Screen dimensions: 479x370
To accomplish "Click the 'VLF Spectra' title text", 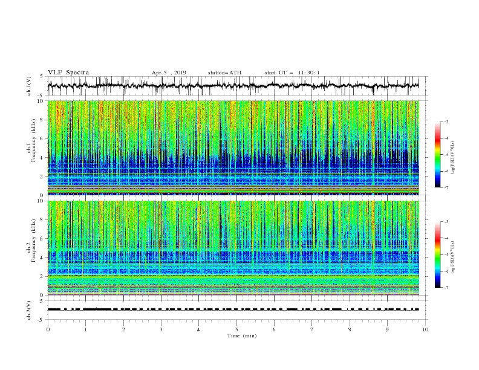I will click(x=68, y=73).
